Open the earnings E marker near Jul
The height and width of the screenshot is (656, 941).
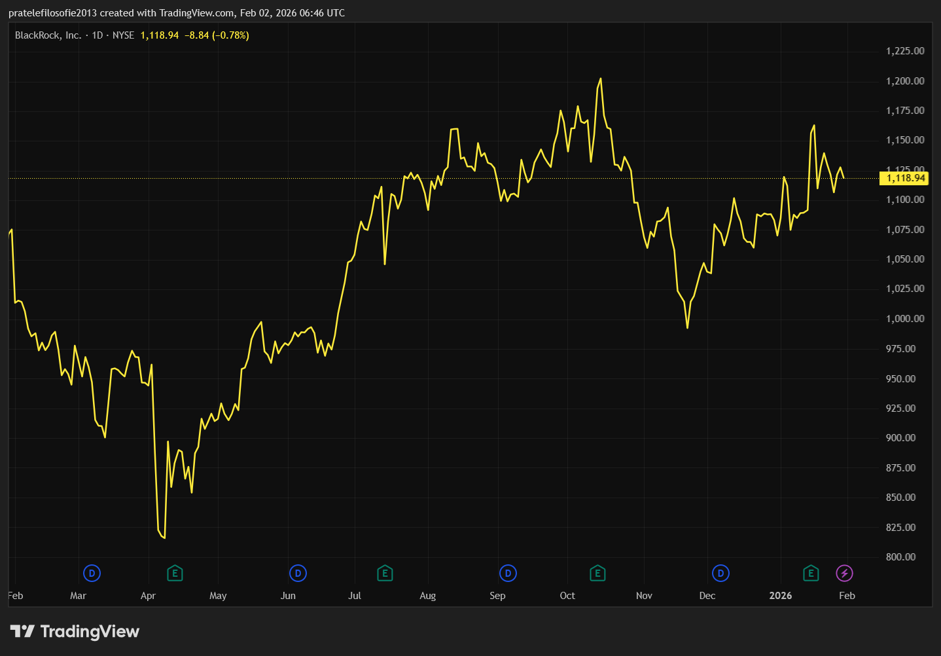tap(385, 574)
